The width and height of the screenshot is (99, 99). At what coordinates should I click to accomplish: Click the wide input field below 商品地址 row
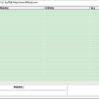click(33, 93)
